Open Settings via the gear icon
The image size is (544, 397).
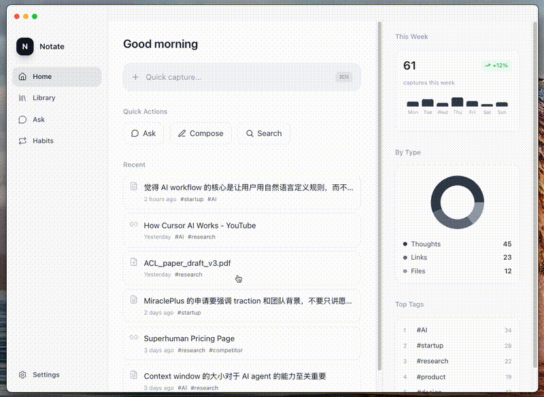[21, 375]
